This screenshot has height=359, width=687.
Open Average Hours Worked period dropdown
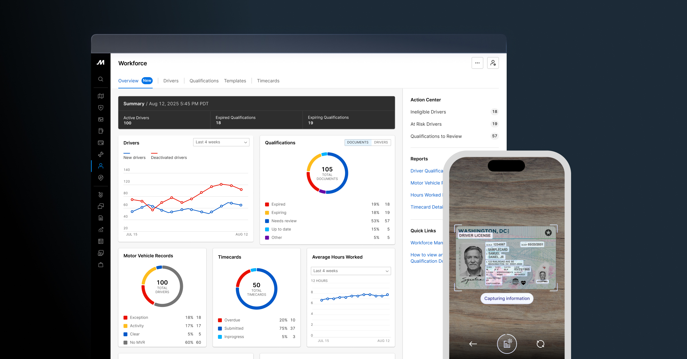[x=351, y=271]
